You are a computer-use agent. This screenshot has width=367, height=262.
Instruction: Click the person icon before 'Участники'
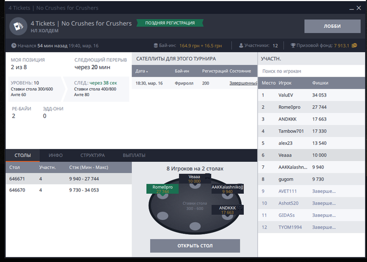pos(241,46)
